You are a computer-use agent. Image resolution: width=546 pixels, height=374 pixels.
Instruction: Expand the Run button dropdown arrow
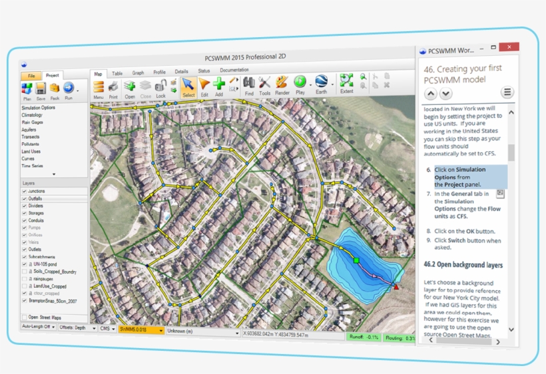pos(77,91)
